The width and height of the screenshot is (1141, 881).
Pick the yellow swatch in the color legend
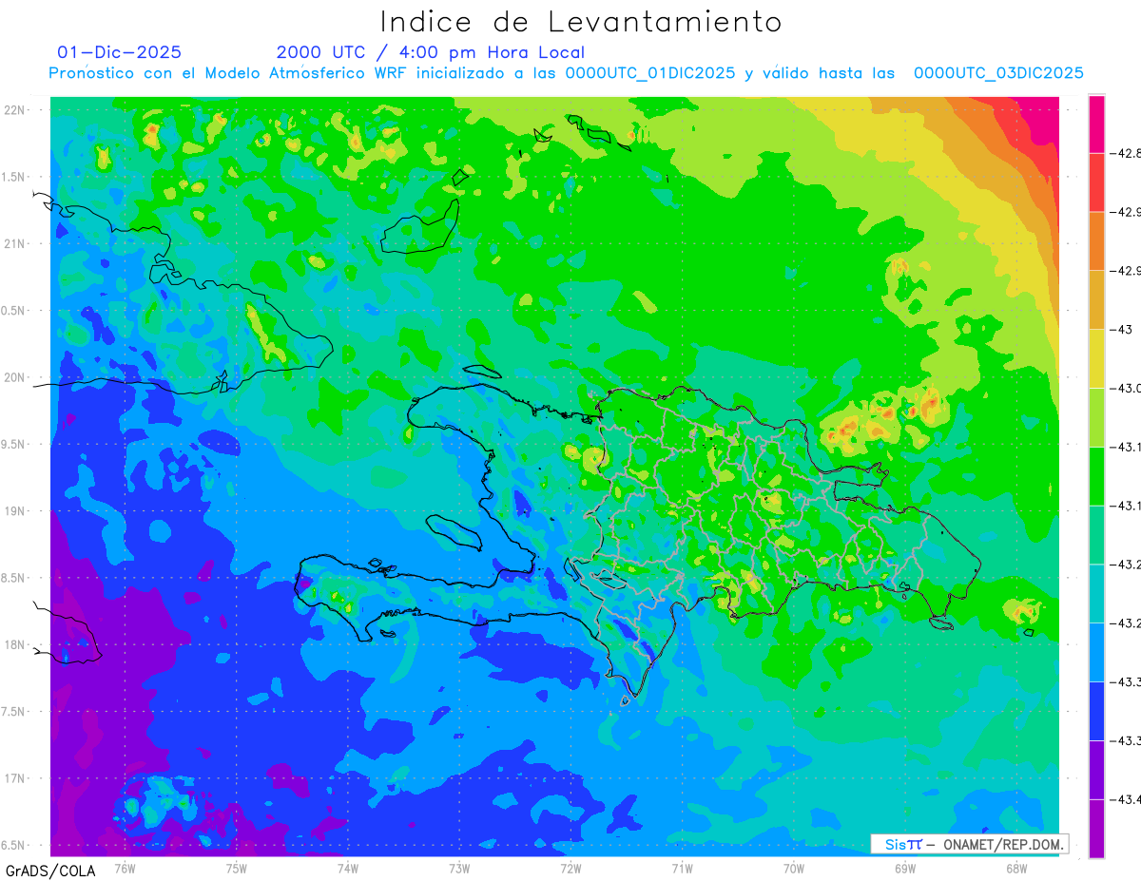pos(1096,358)
